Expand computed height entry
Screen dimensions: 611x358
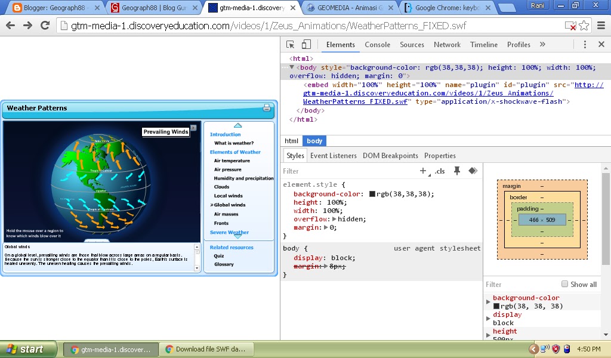click(488, 335)
